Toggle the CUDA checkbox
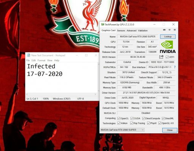 [x=132, y=119]
